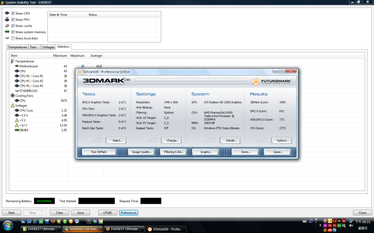Toggle the Stress FPU checkbox

(13, 19)
